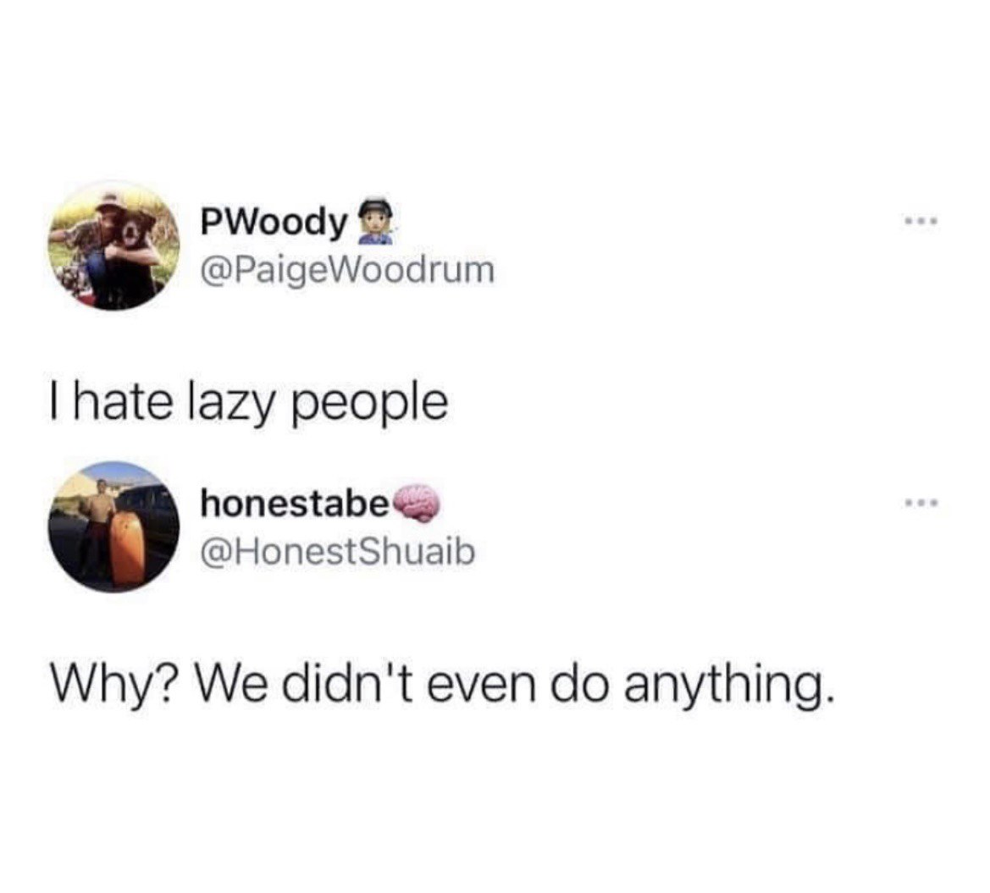
Task: Open honestabe's profile picture
Action: pos(113,527)
